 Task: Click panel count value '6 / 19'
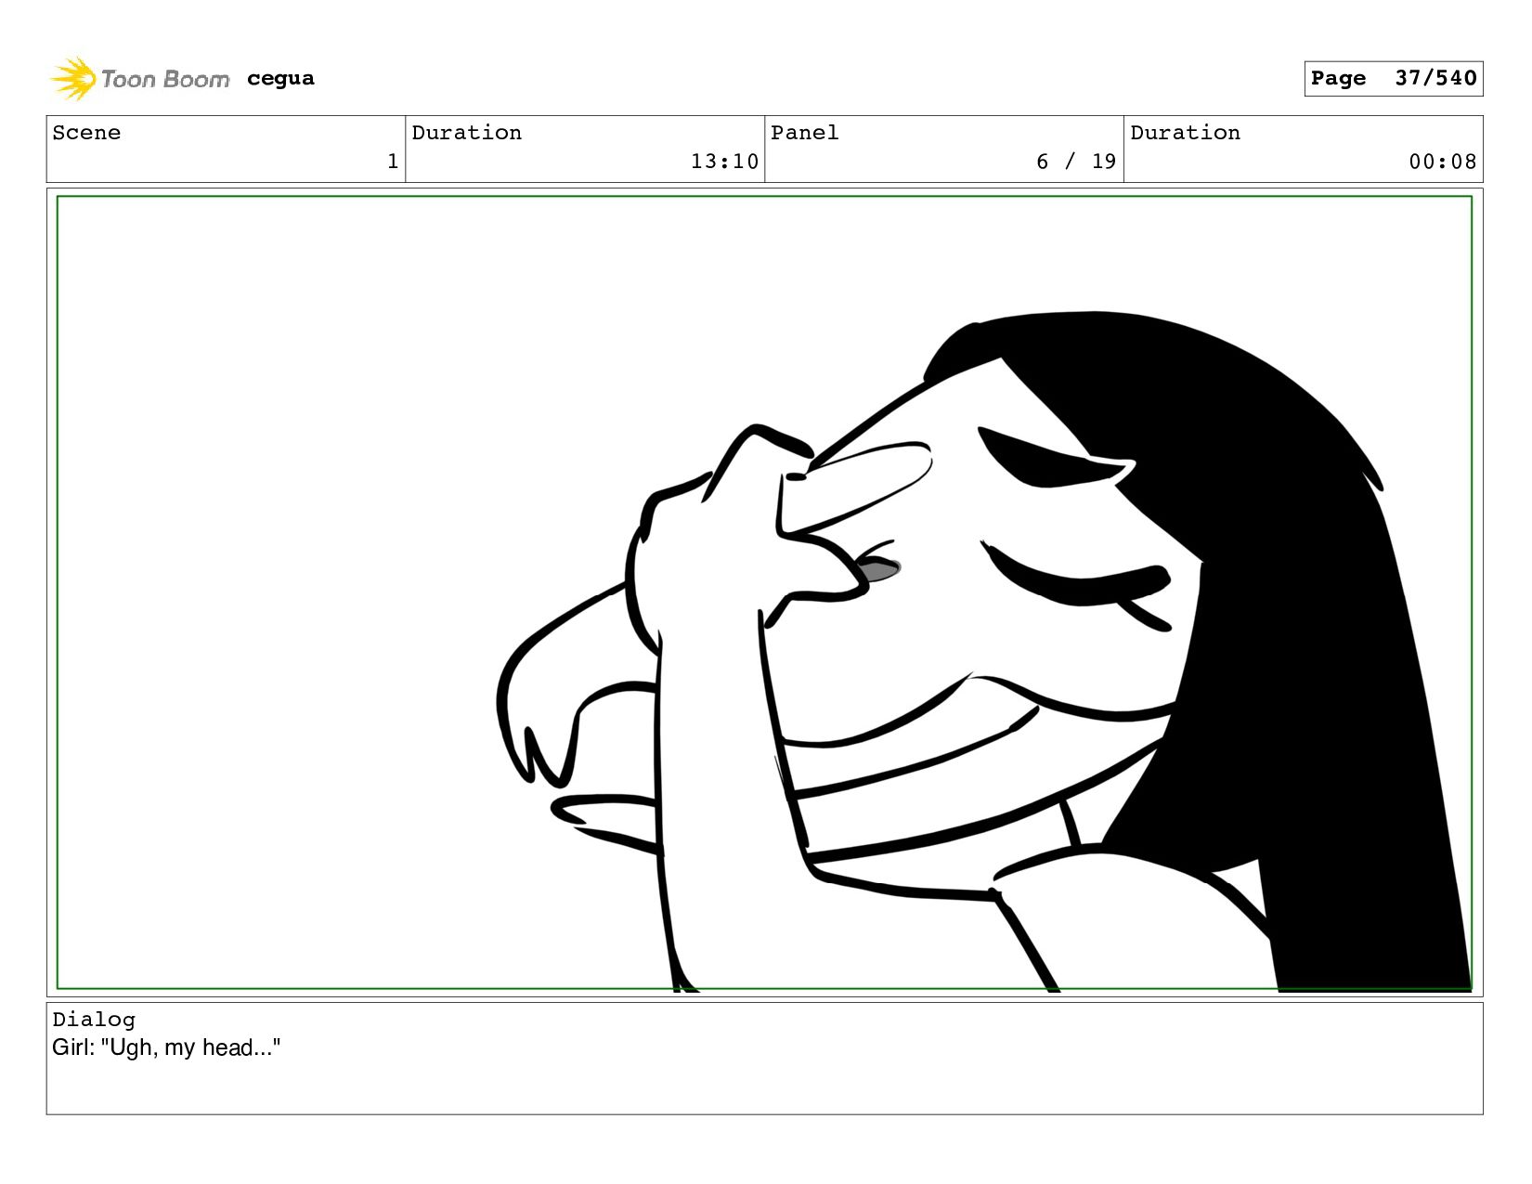pyautogui.click(x=1076, y=162)
